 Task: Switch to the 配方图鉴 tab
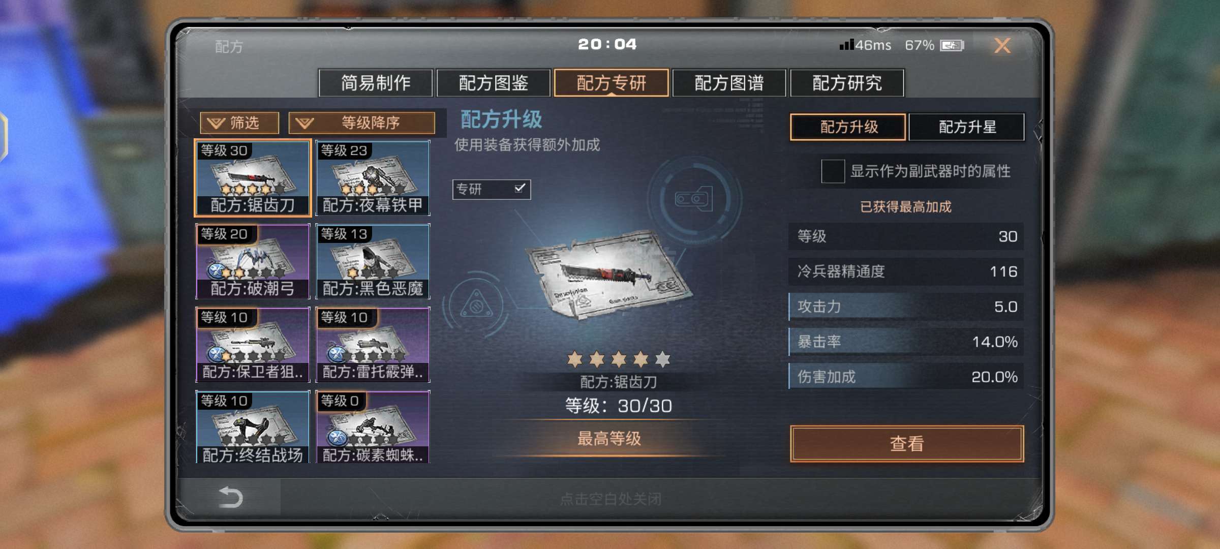point(493,82)
